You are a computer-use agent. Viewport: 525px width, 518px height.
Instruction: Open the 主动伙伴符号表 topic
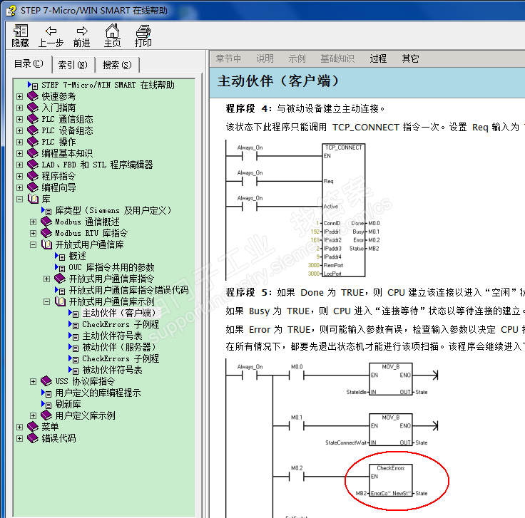112,336
